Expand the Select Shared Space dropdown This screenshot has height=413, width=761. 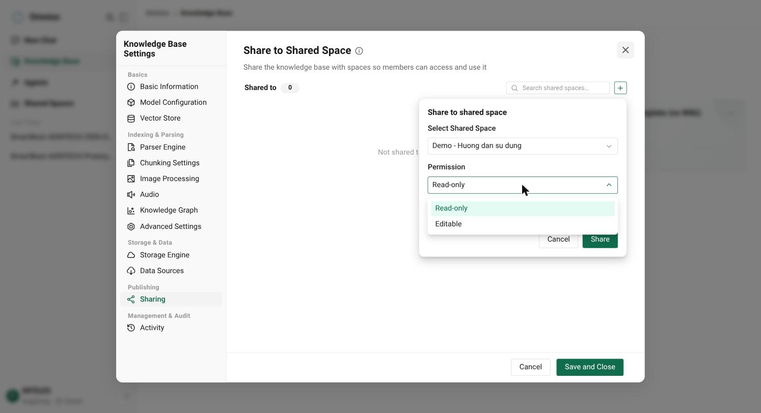(523, 146)
